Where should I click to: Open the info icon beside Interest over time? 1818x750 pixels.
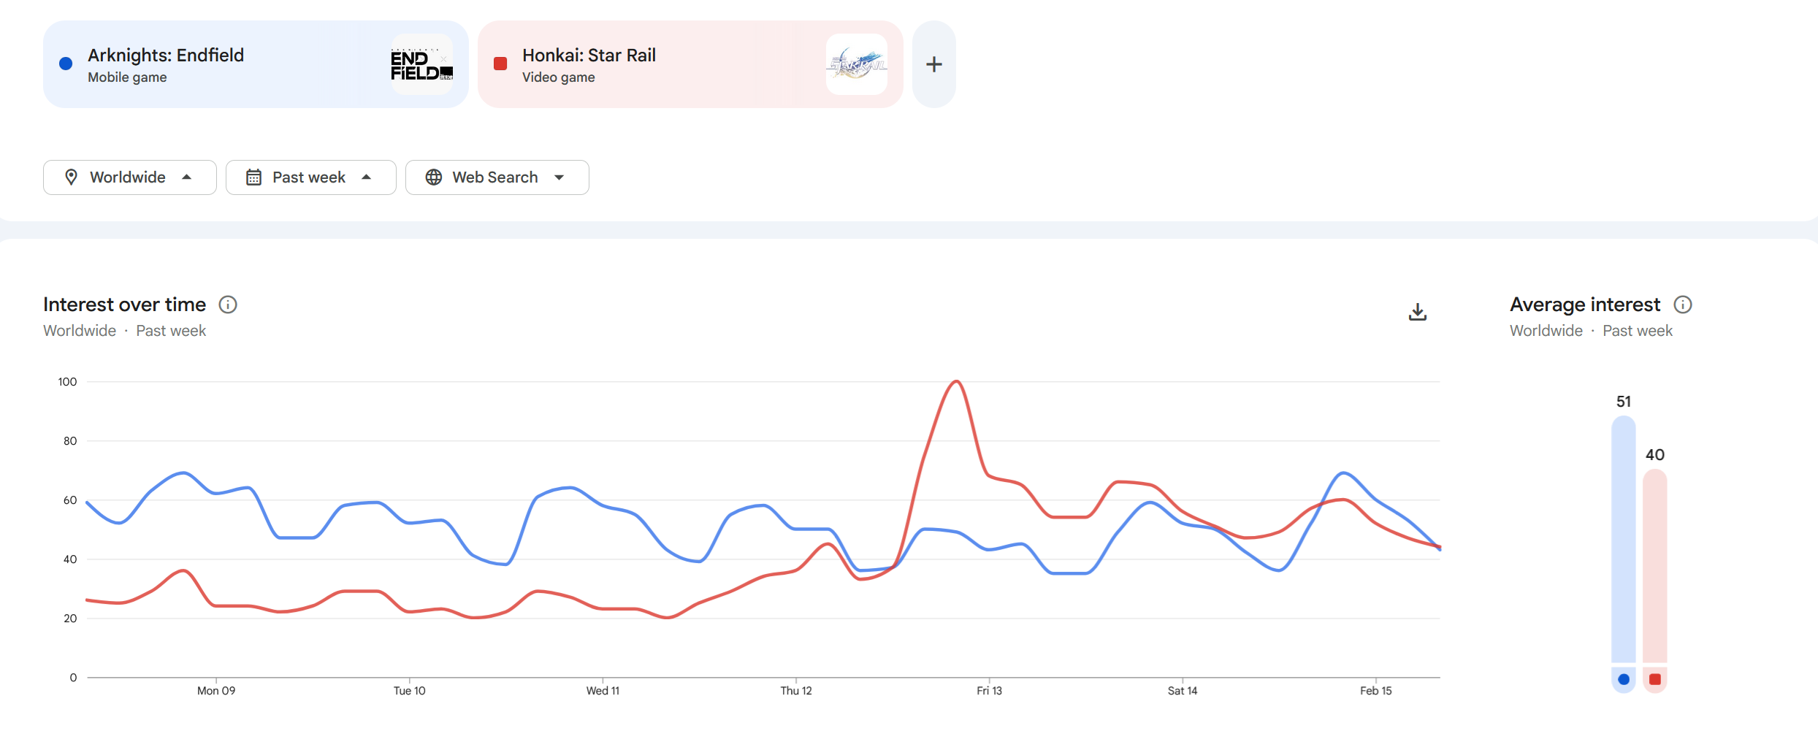click(x=228, y=305)
